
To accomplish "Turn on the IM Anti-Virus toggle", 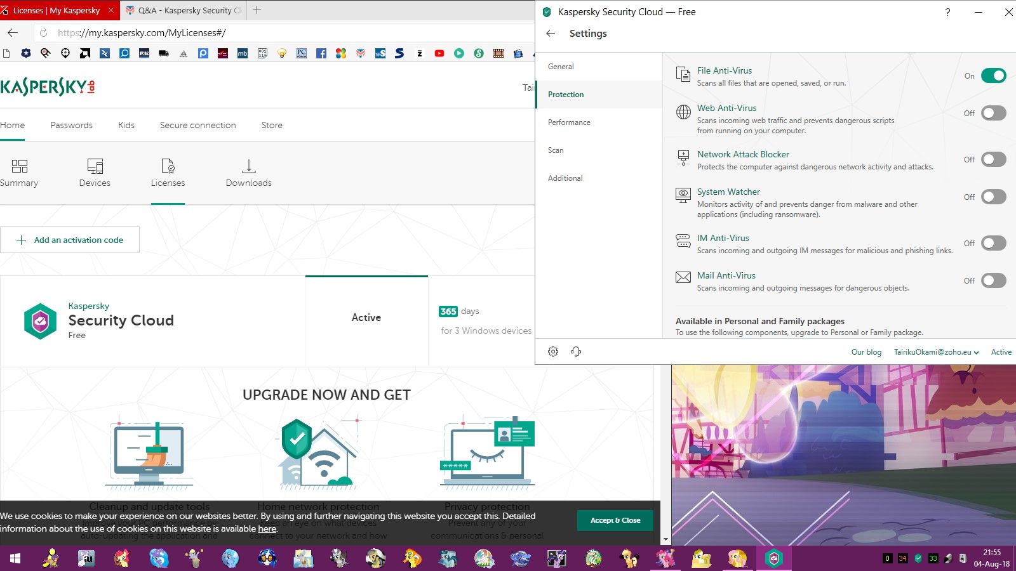I will pyautogui.click(x=994, y=243).
